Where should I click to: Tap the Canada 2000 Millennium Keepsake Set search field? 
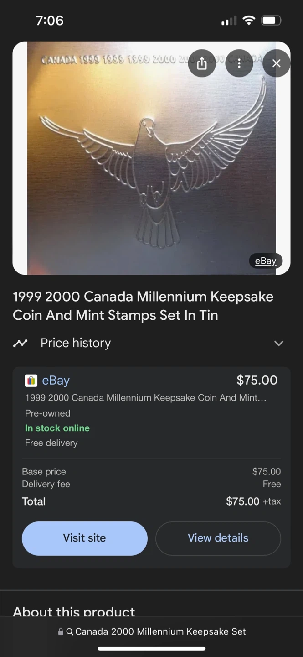tap(151, 632)
